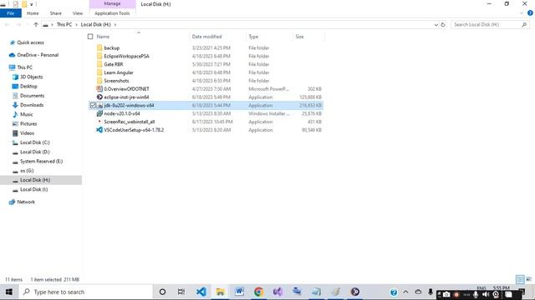
Task: Select OneDrive - Personal in navigation pane
Action: 38,55
